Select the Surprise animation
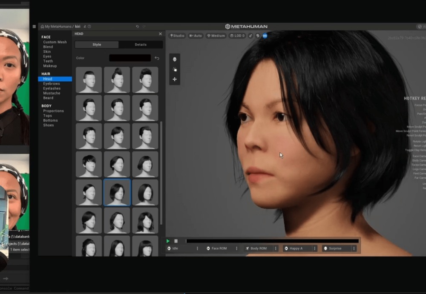426x294 pixels. [x=337, y=248]
